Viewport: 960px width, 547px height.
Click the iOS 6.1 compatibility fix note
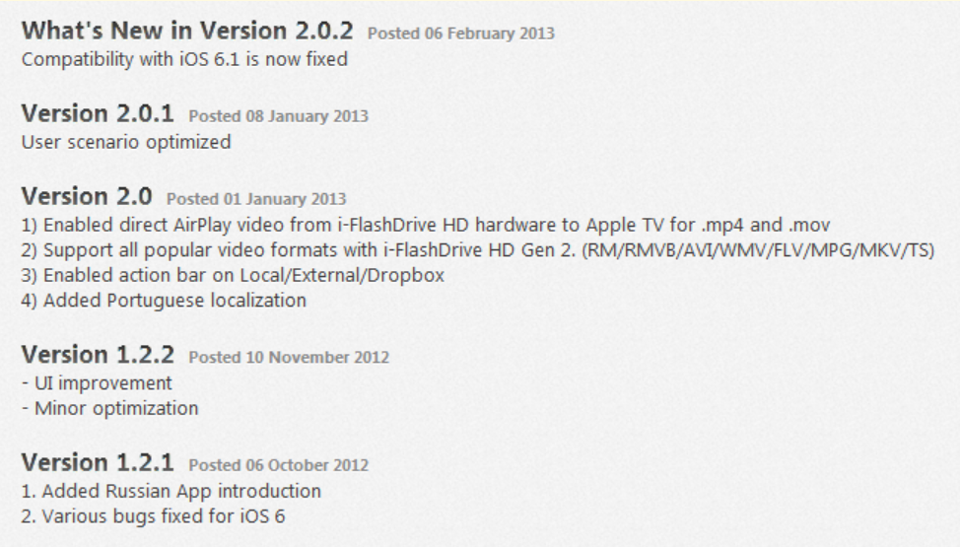184,59
